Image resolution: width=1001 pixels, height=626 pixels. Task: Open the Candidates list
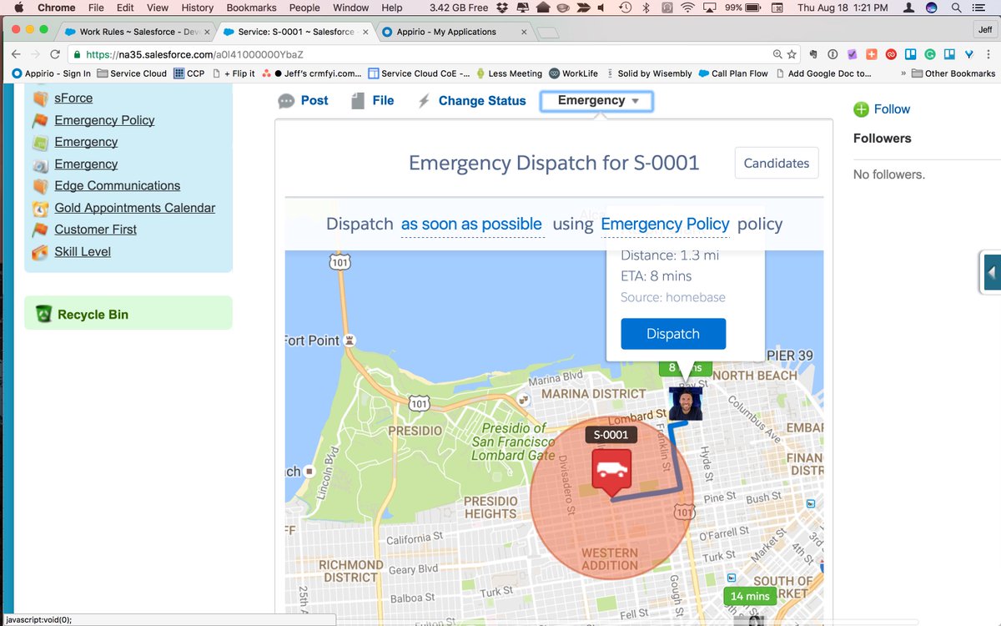click(x=777, y=163)
